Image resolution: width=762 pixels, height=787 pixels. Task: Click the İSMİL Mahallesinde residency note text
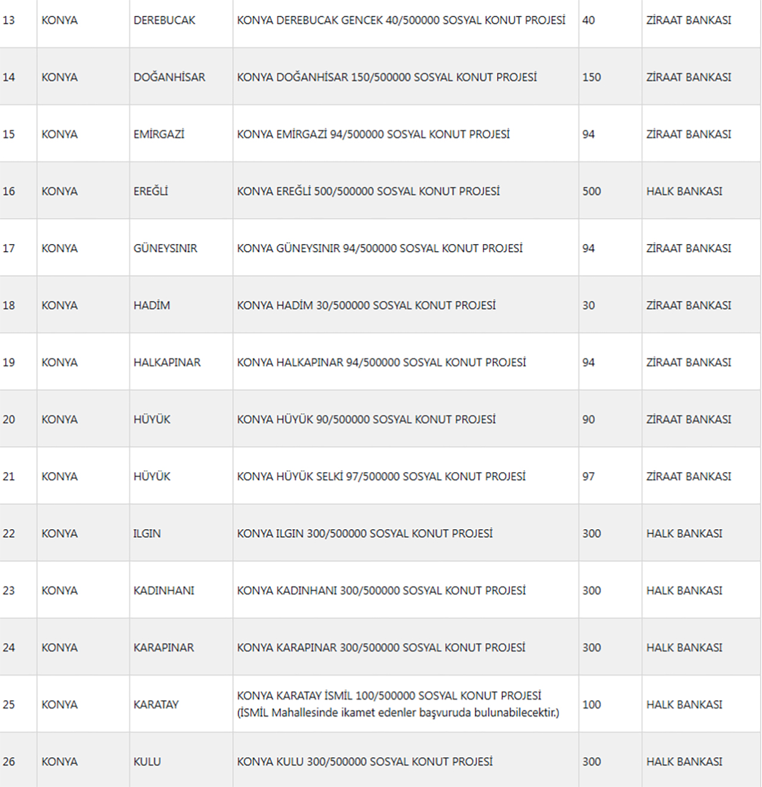(x=398, y=713)
